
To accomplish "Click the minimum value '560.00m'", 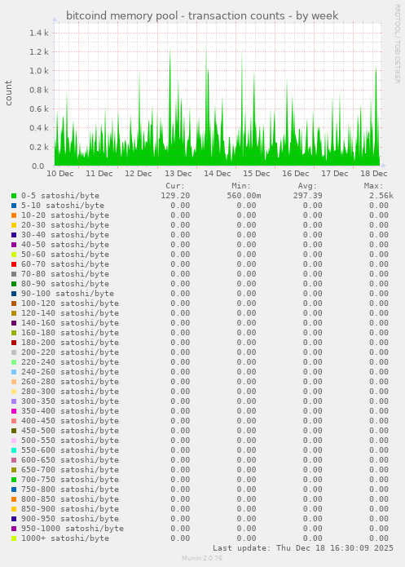I will tap(244, 196).
